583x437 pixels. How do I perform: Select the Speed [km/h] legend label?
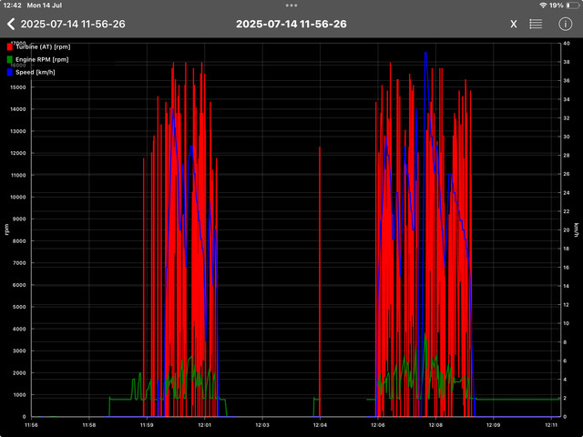(36, 72)
